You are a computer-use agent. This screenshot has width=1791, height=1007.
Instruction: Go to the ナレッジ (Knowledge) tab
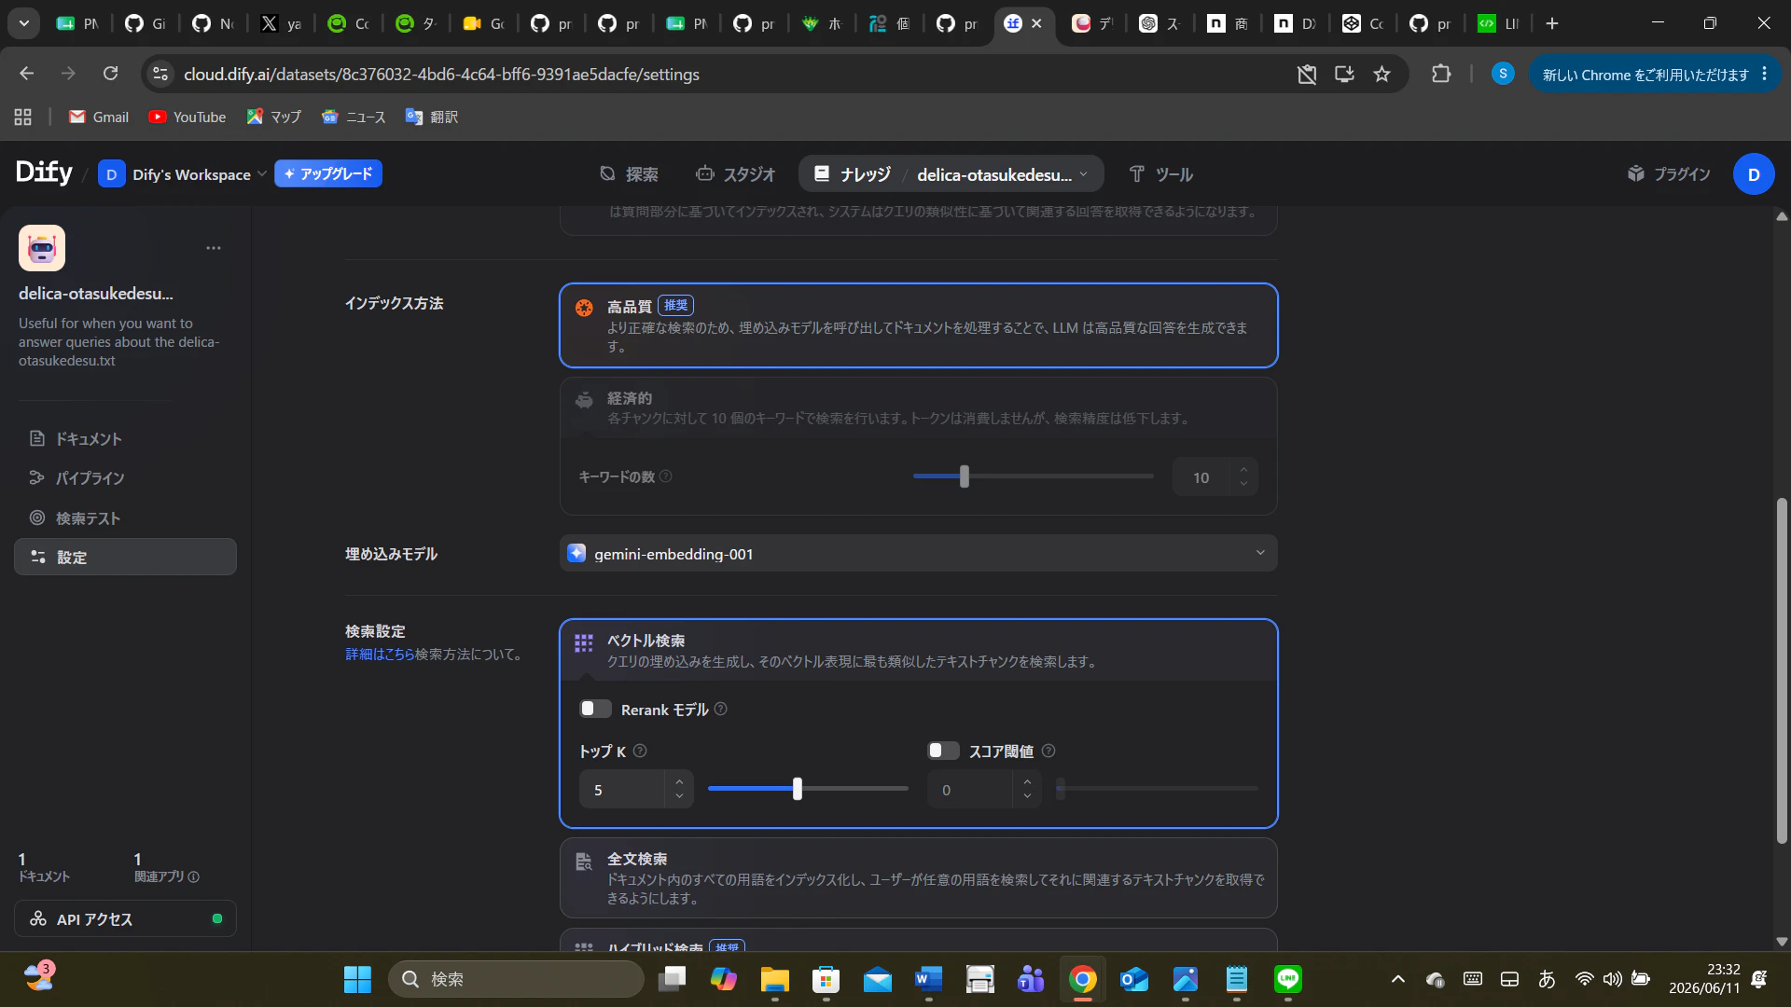click(853, 174)
